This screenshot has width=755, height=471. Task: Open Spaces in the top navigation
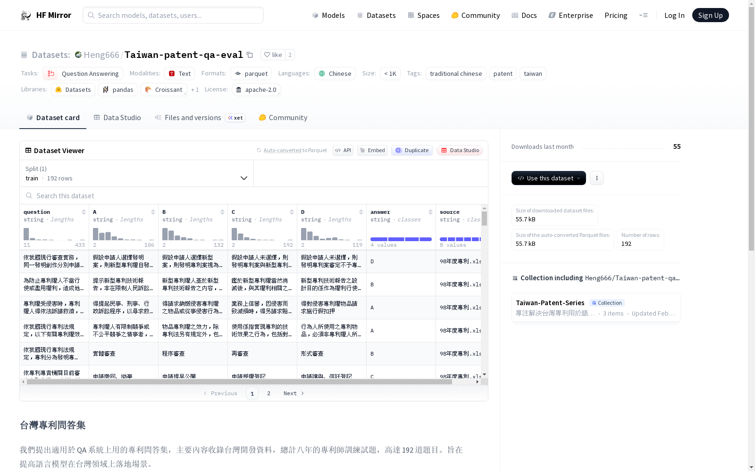(423, 15)
